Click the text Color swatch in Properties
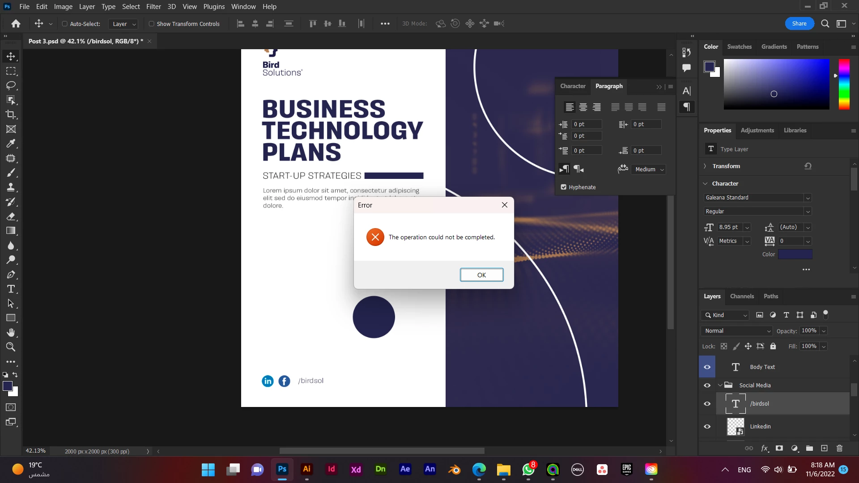This screenshot has height=483, width=859. tap(795, 254)
